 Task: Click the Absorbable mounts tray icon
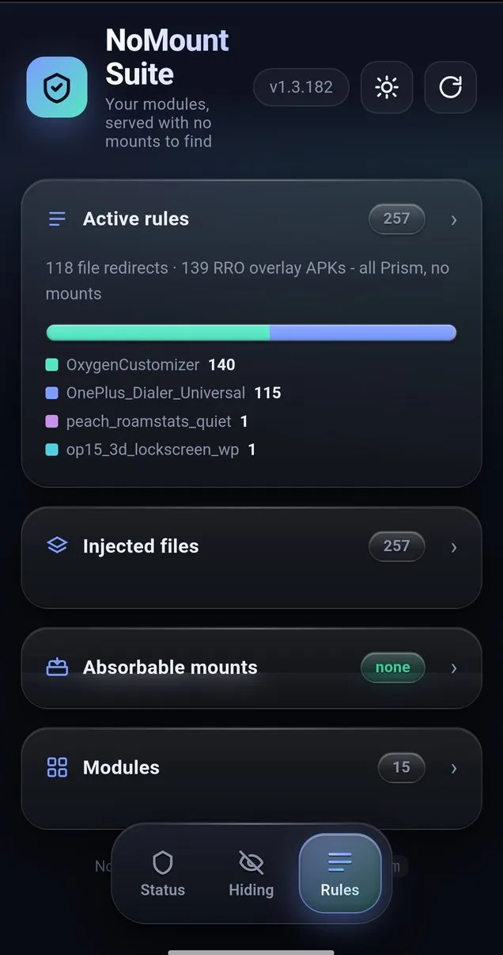[x=57, y=668]
